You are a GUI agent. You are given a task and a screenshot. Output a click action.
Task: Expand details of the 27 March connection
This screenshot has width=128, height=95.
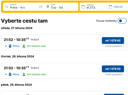(6, 46)
